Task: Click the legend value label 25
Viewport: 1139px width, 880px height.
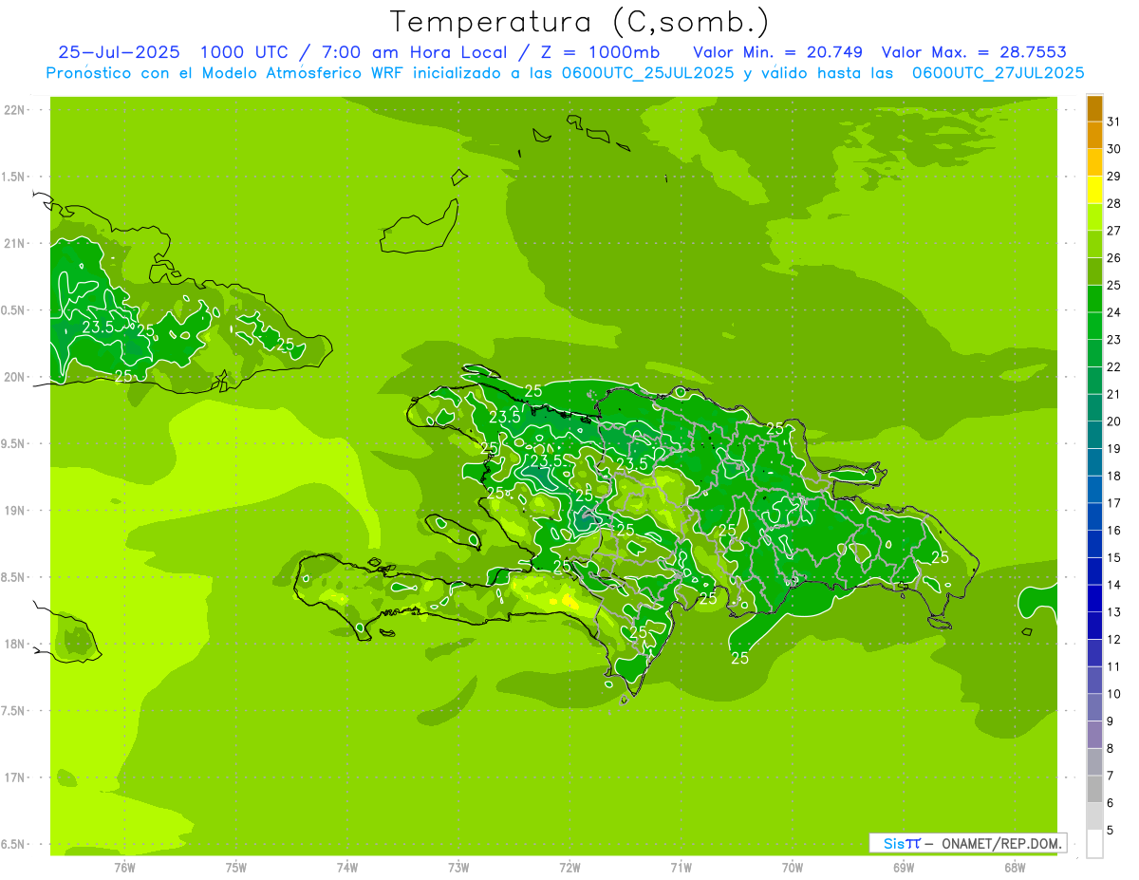Action: coord(1114,285)
